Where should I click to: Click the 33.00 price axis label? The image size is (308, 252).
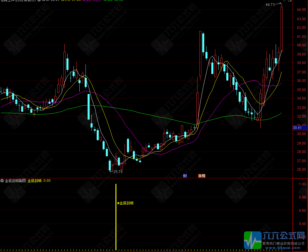pos(302,107)
